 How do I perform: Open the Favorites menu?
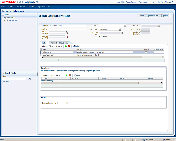click(32, 7)
